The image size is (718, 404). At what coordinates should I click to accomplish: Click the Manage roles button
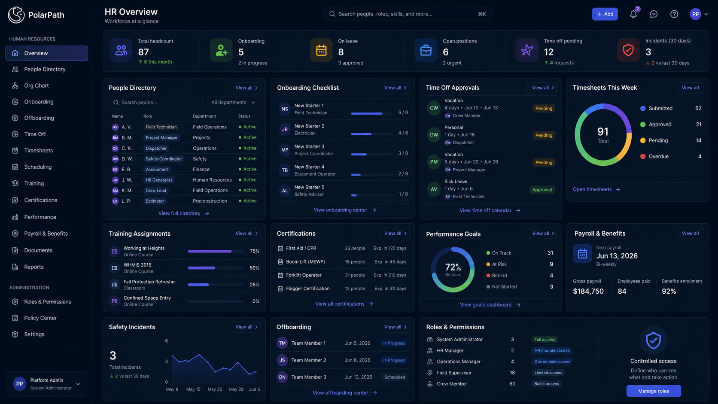tap(653, 391)
